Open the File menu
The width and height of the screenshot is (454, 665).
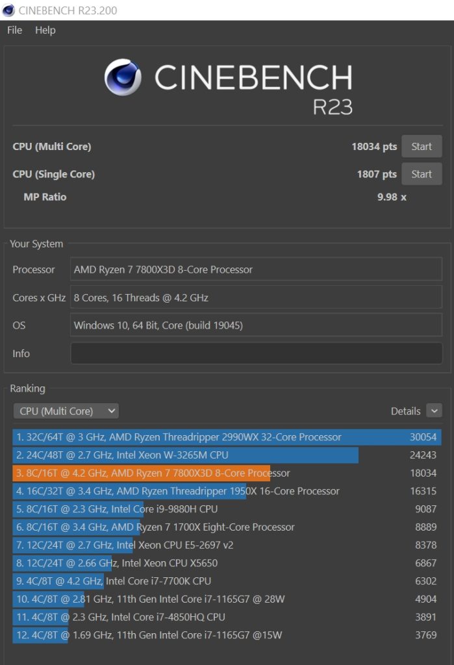click(14, 31)
